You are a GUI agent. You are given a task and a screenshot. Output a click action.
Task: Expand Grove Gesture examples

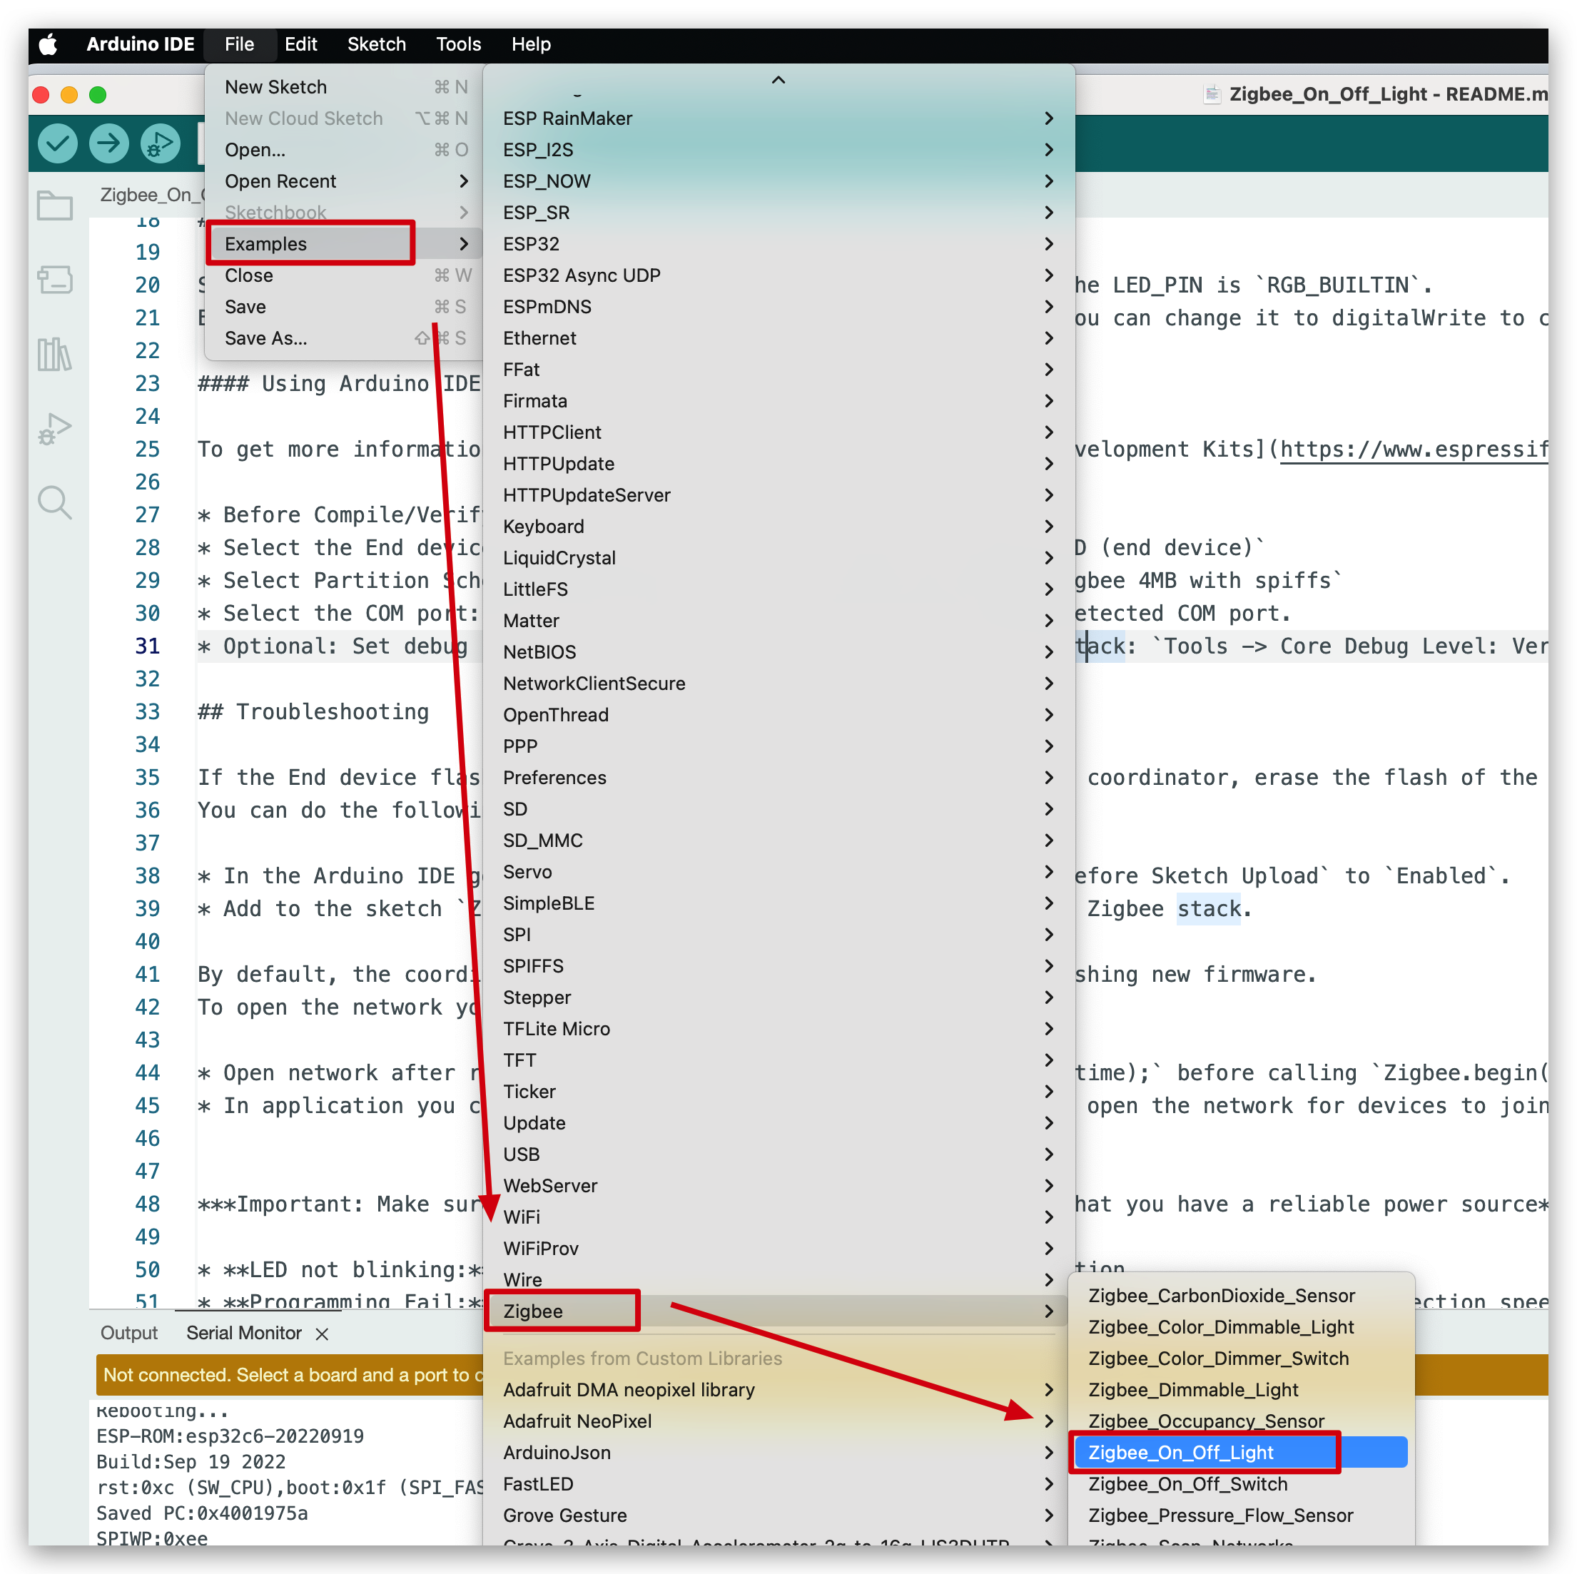pos(778,1515)
